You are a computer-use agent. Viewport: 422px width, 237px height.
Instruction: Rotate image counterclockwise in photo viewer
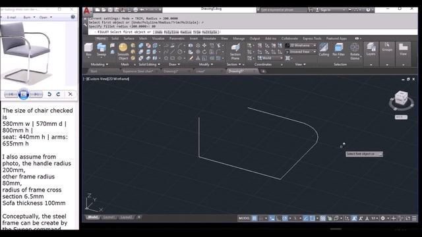(x=49, y=94)
